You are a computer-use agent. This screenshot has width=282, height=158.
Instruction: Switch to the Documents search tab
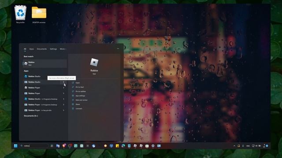tap(42, 49)
